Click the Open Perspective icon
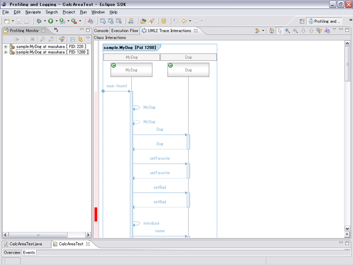Viewport: 353px width, 265px height. (x=302, y=21)
